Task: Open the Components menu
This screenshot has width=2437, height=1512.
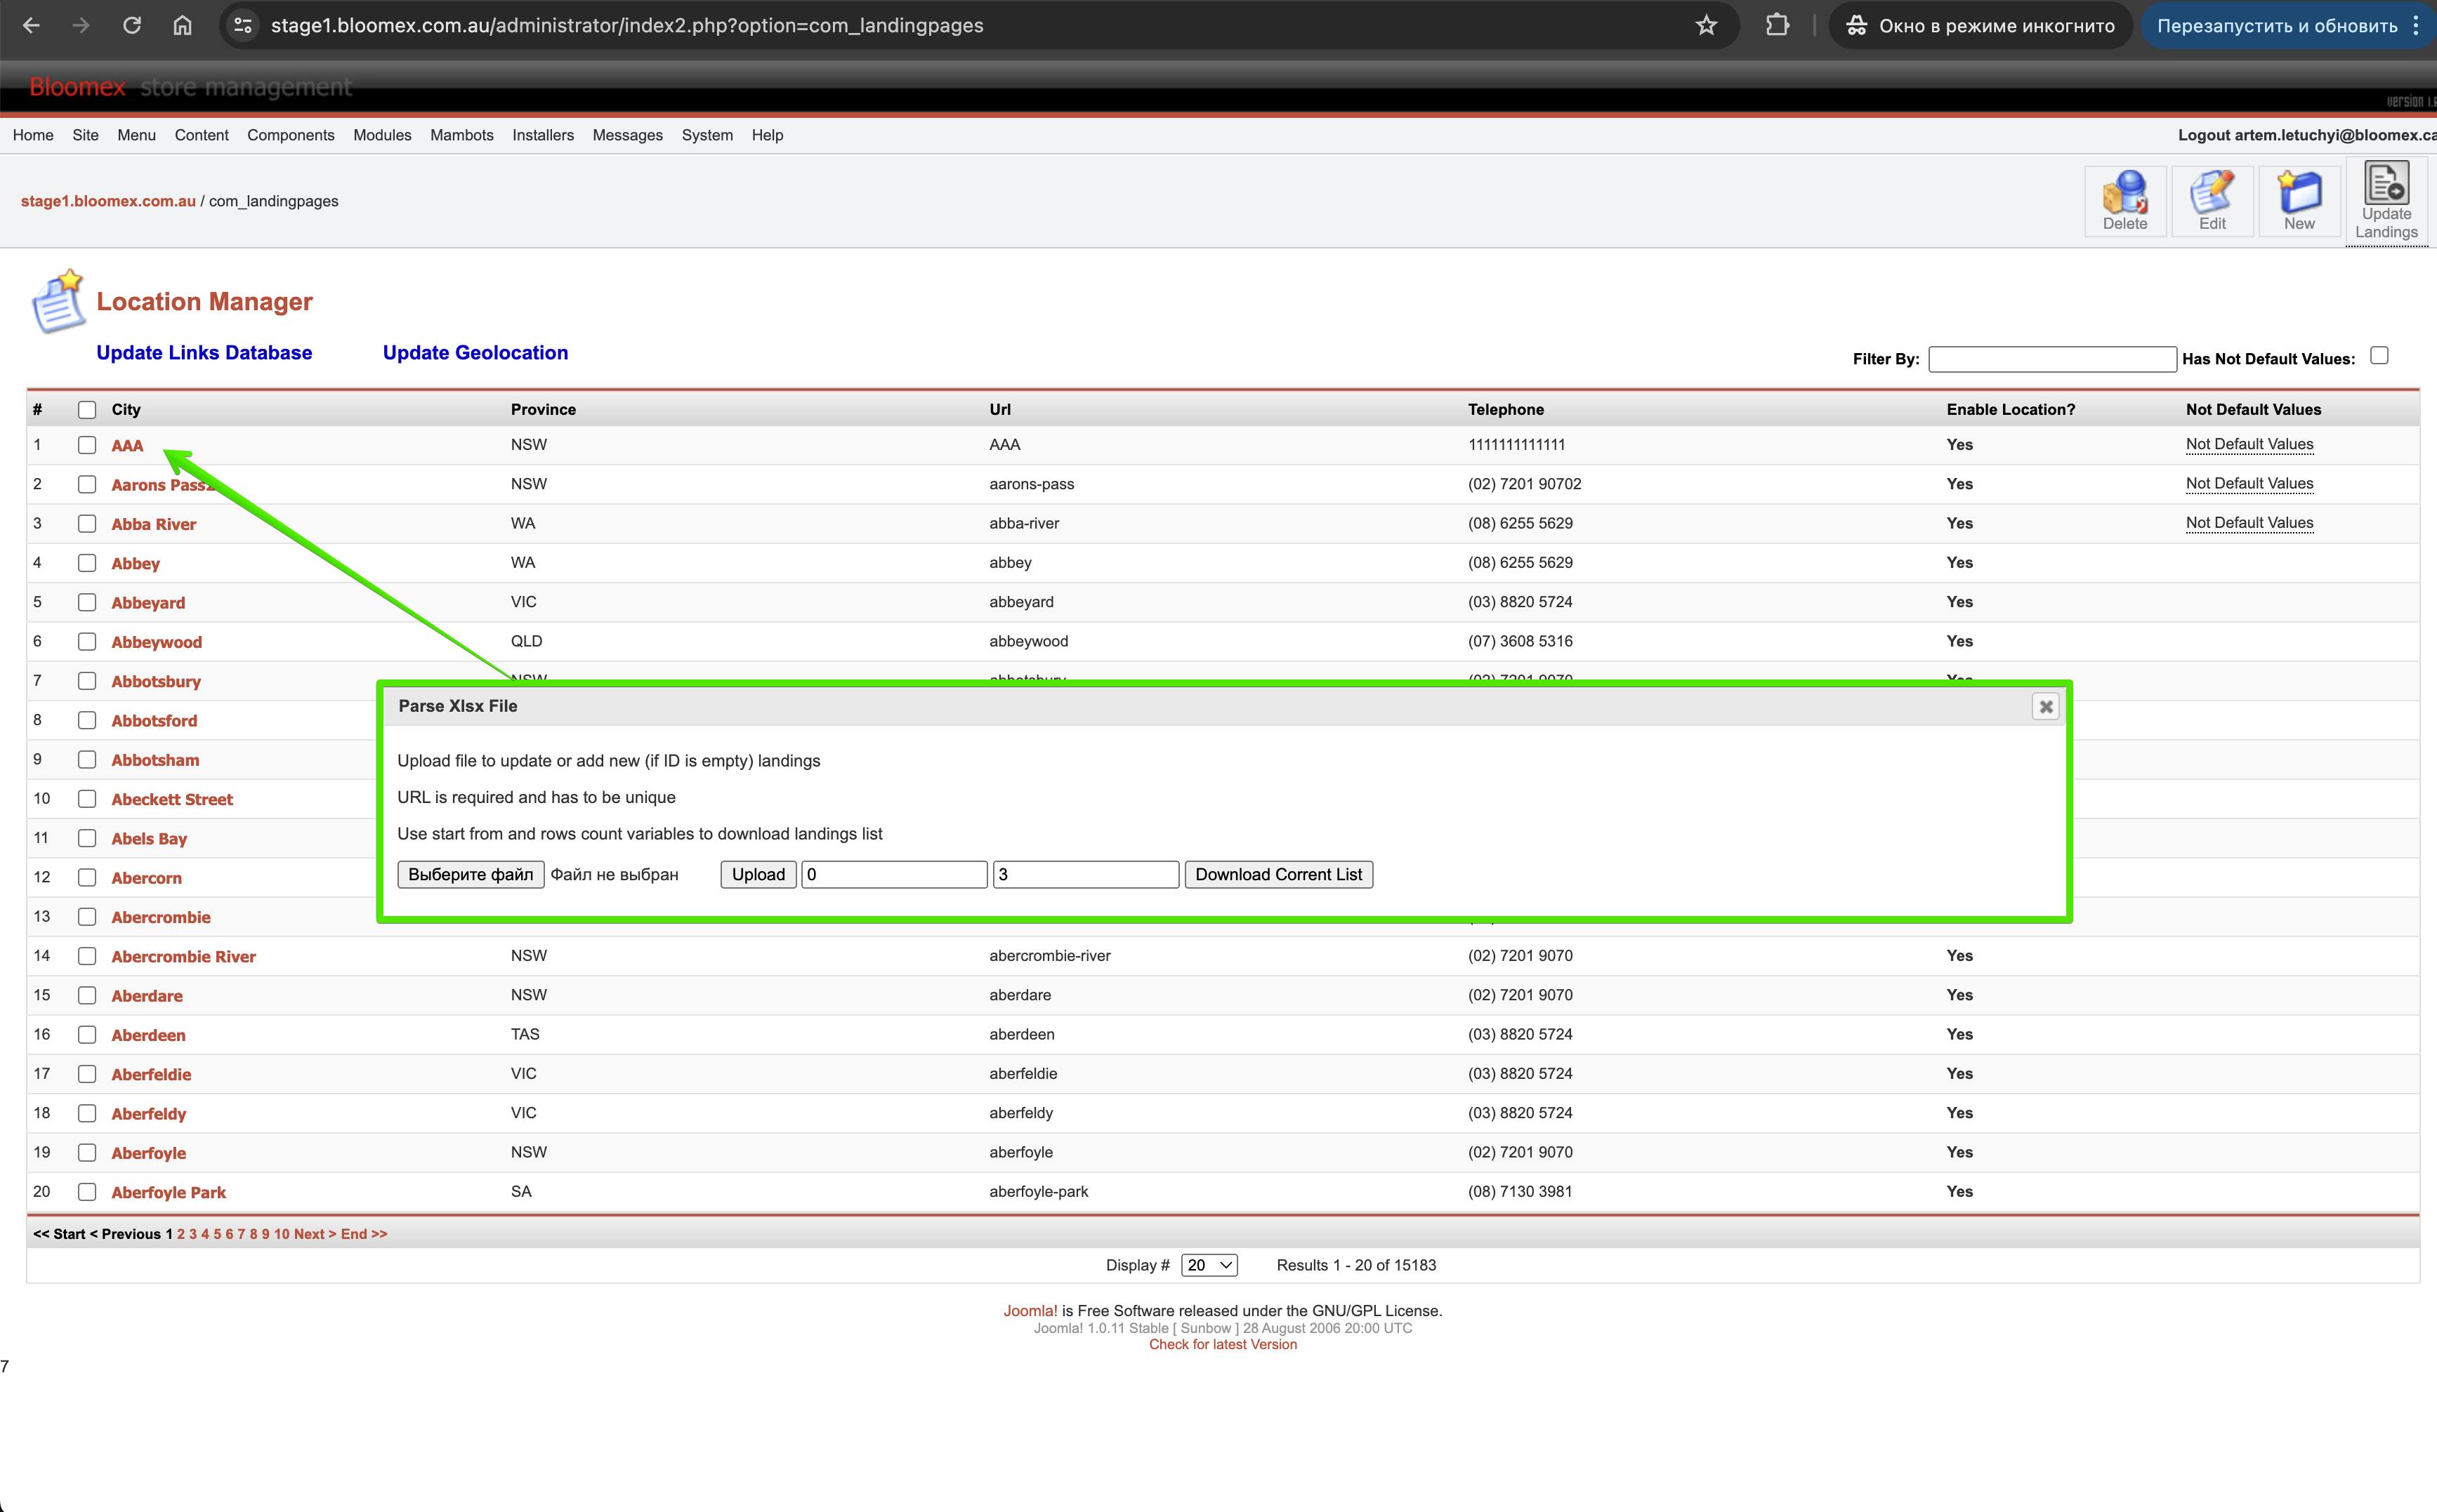Action: point(290,135)
